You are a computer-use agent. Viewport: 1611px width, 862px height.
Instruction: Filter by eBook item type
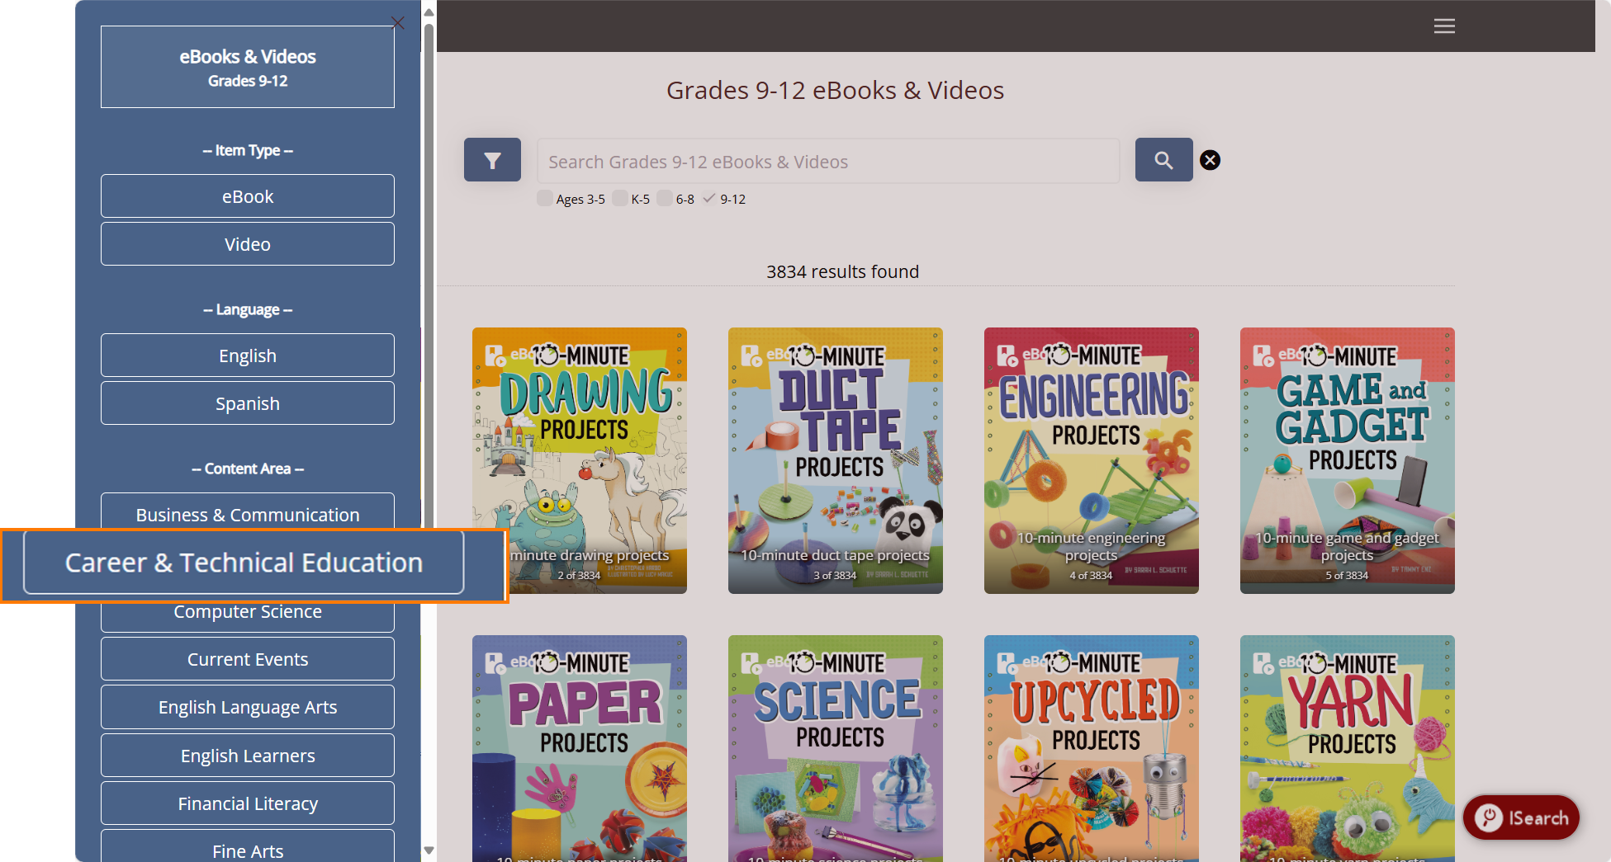point(248,196)
